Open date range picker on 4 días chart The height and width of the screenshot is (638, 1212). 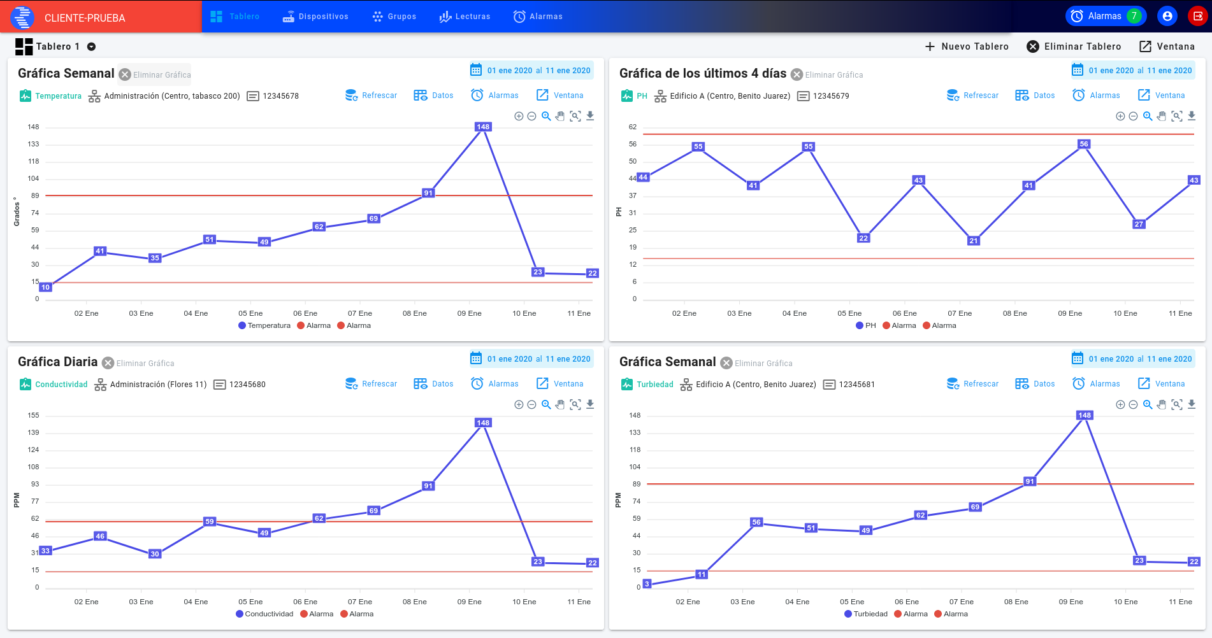1133,71
